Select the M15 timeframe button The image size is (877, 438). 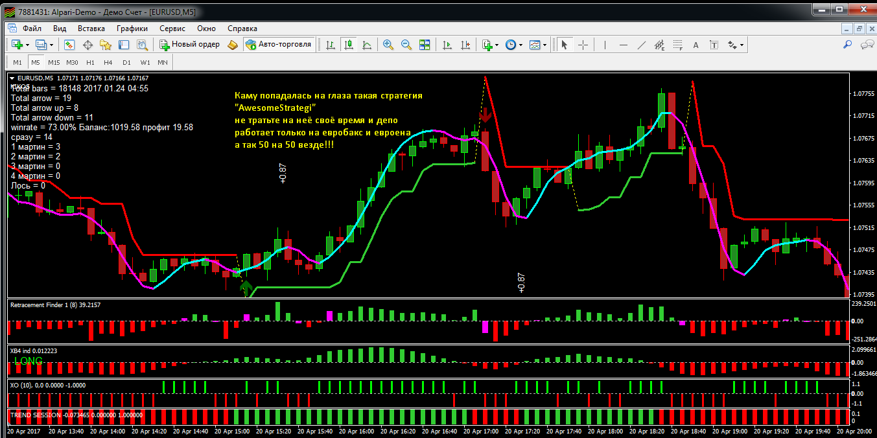pyautogui.click(x=53, y=62)
